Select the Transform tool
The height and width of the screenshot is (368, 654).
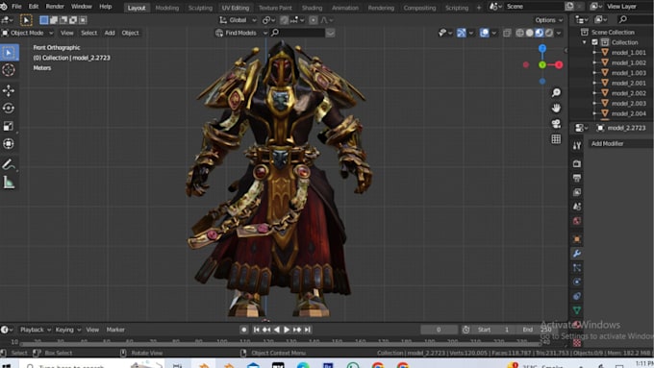[9, 144]
